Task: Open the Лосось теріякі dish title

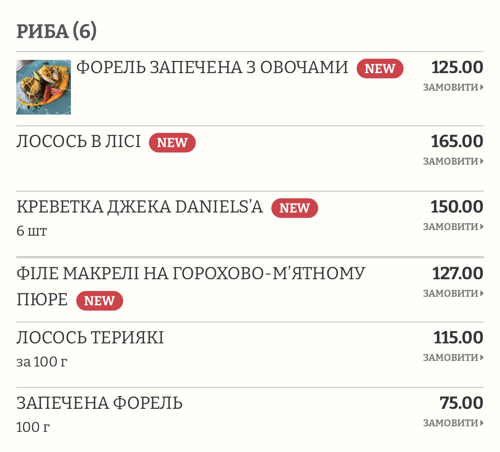Action: pyautogui.click(x=90, y=338)
